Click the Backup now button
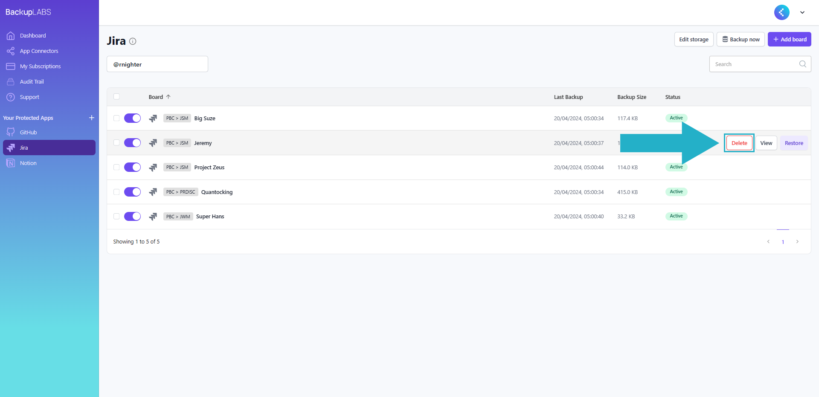This screenshot has width=819, height=397. pyautogui.click(x=741, y=39)
